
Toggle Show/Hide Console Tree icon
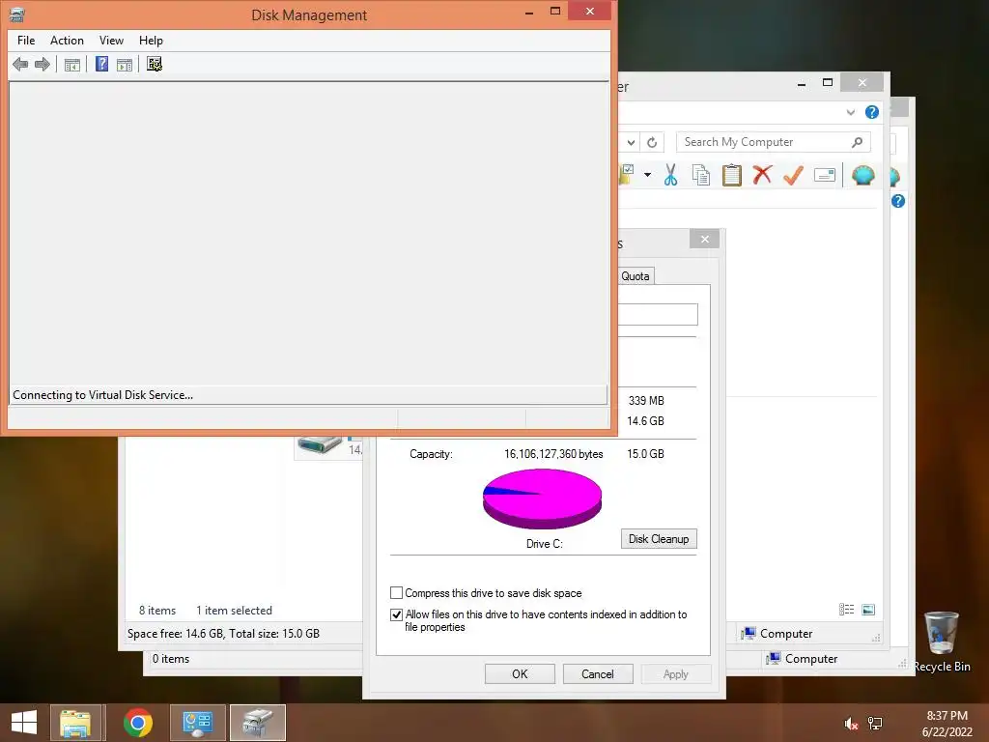point(72,64)
